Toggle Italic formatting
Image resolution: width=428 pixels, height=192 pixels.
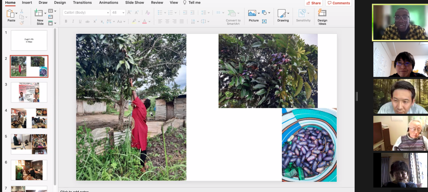pos(73,21)
